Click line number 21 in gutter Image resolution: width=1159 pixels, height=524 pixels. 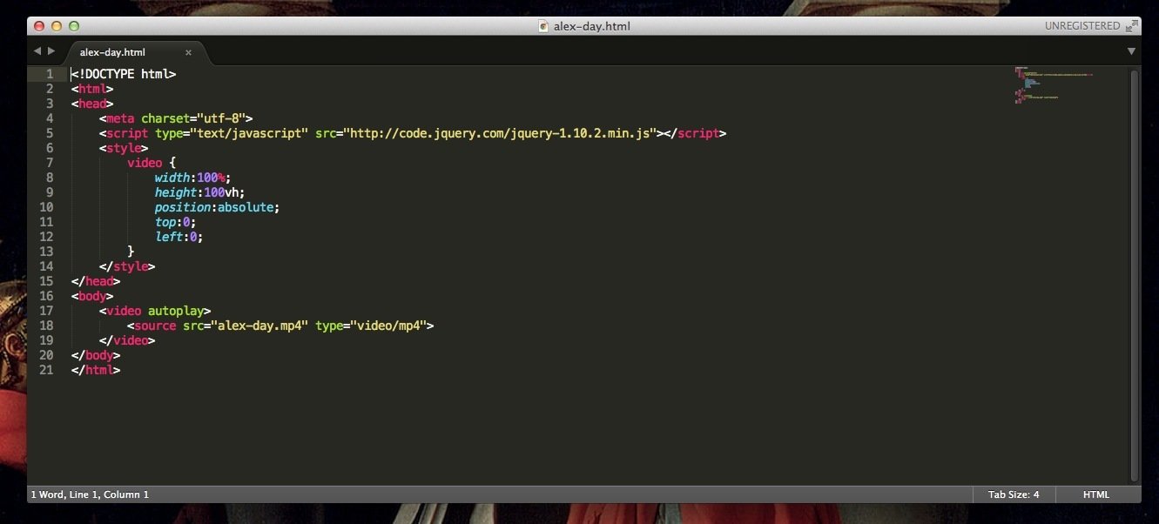point(46,370)
